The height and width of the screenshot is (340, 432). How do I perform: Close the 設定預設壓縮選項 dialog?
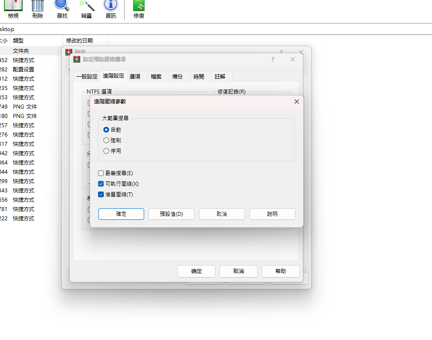click(x=293, y=59)
